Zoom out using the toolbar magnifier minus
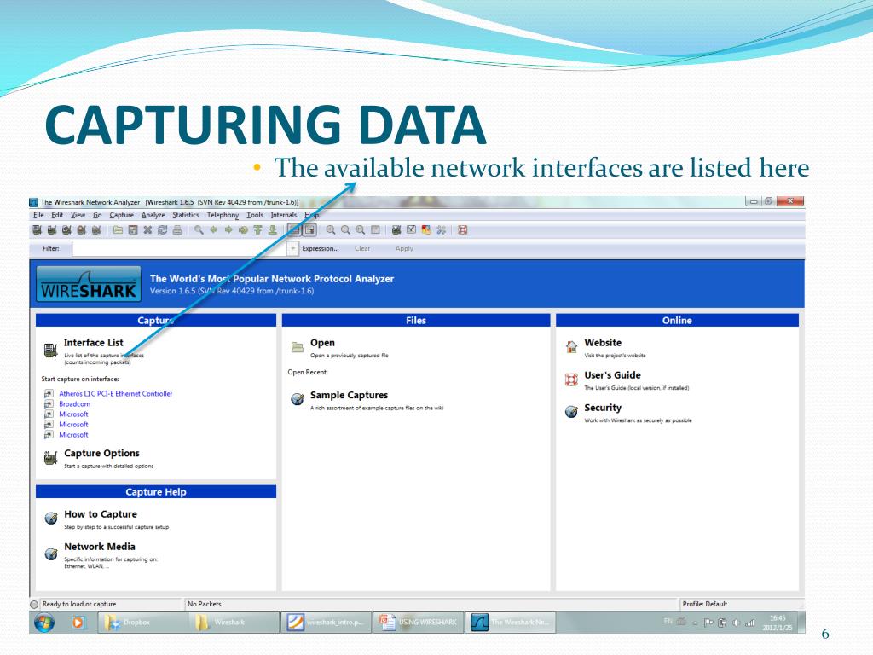873x655 pixels. click(x=346, y=230)
